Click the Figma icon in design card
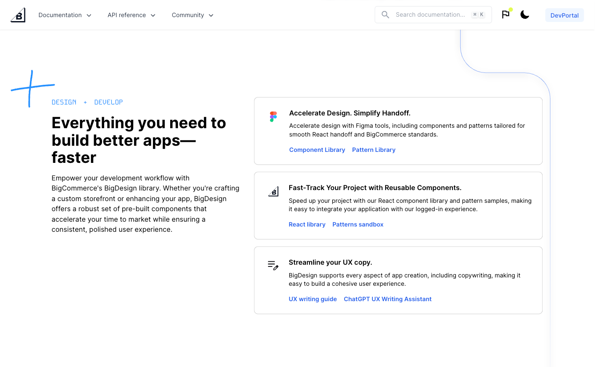 273,116
